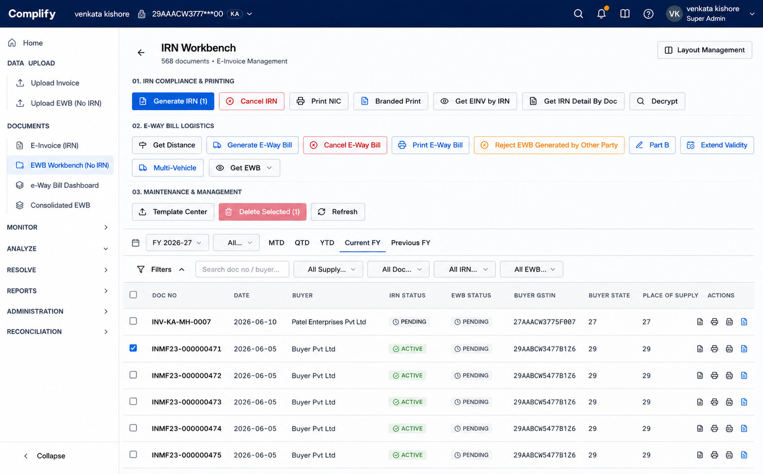
Task: Go back using the arrow beside IRN Workbench
Action: pos(141,53)
